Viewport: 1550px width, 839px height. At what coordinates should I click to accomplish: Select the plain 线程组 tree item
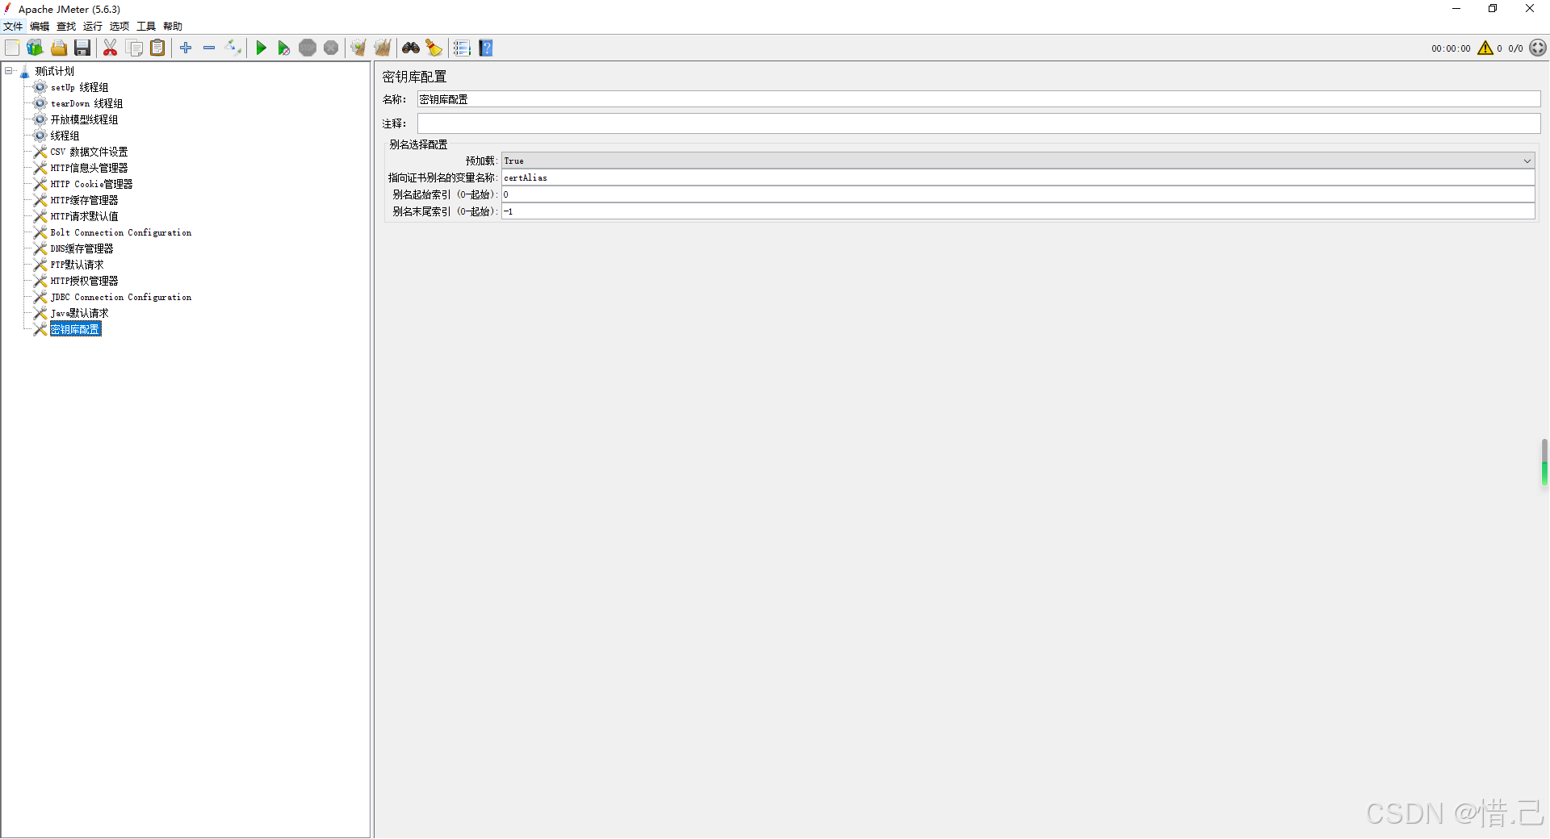coord(65,136)
